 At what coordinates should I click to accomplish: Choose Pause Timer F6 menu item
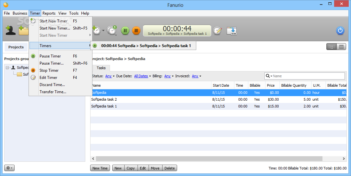point(60,56)
